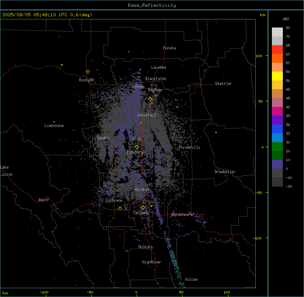Click the Banff label
The image size is (304, 297).
[44, 200]
